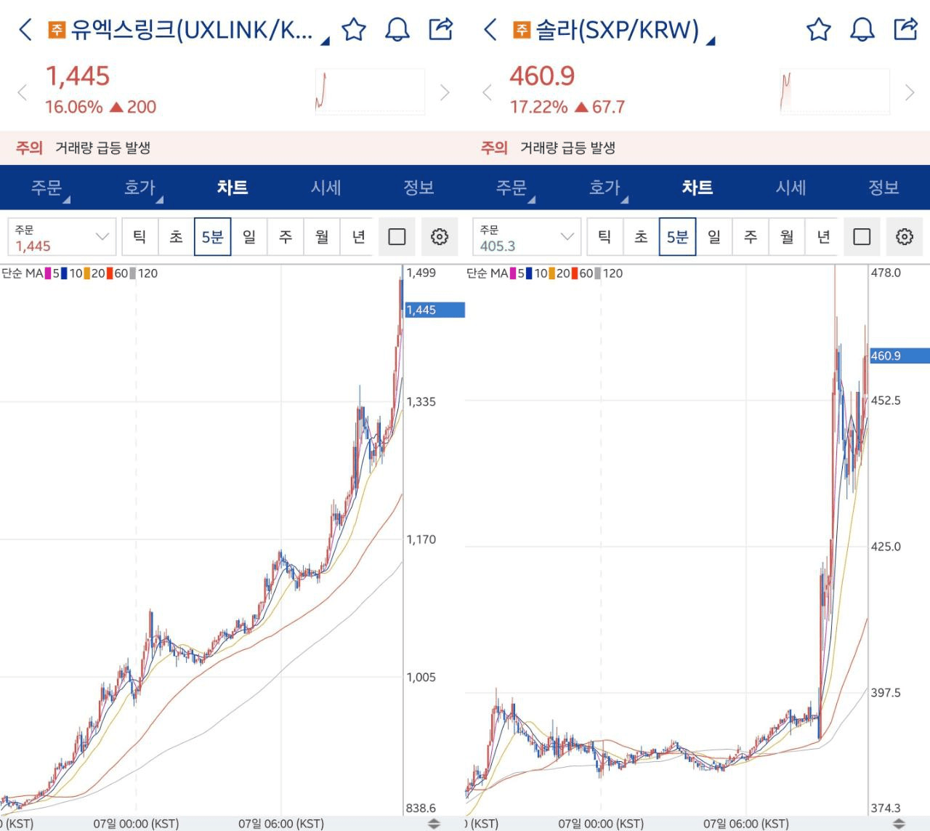Select 틱 interval on UXLINK chart
This screenshot has width=930, height=831.
[x=139, y=237]
